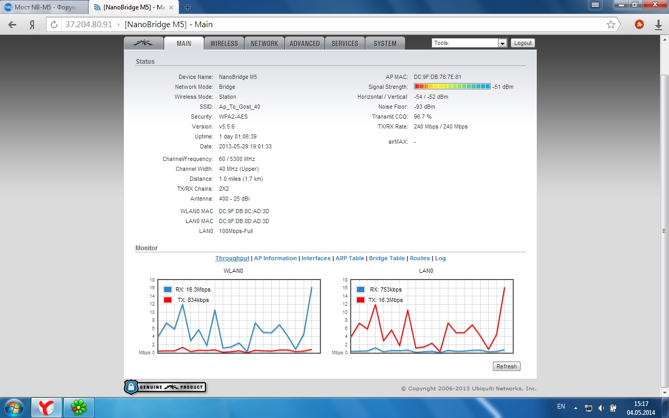Image resolution: width=669 pixels, height=418 pixels.
Task: Open ICQ from the taskbar
Action: [x=79, y=407]
